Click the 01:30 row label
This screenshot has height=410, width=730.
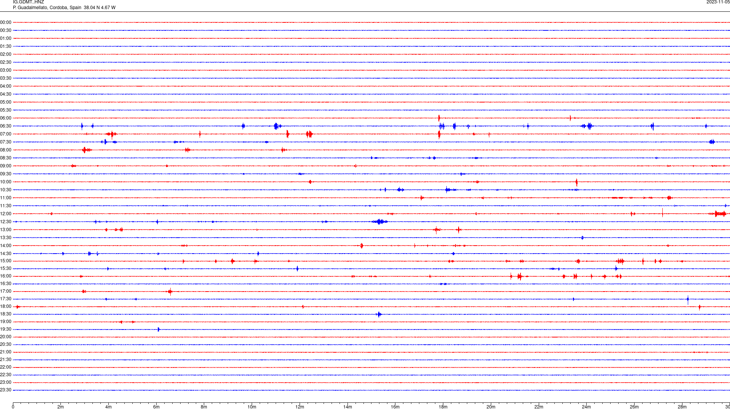(x=6, y=46)
